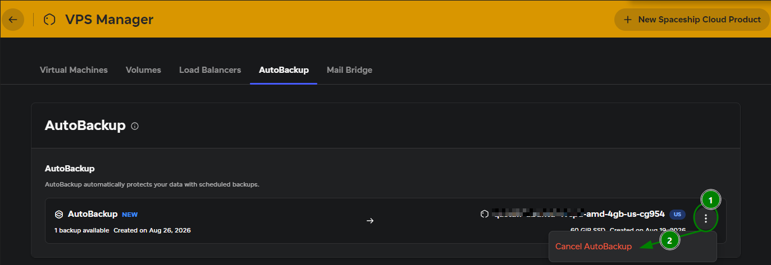771x265 pixels.
Task: Select Cancel AutoBackup from the menu
Action: click(594, 247)
